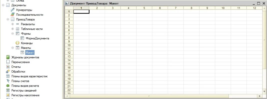Collapse the ПриходТовара node
Screen dimensions: 267x99
(8, 19)
